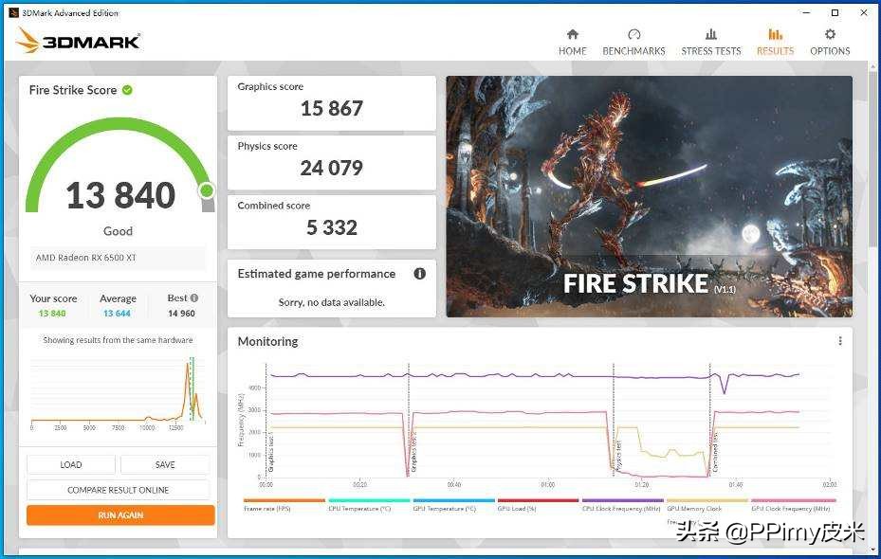Image resolution: width=881 pixels, height=559 pixels.
Task: Click the green dot on the score gauge
Action: tap(207, 190)
